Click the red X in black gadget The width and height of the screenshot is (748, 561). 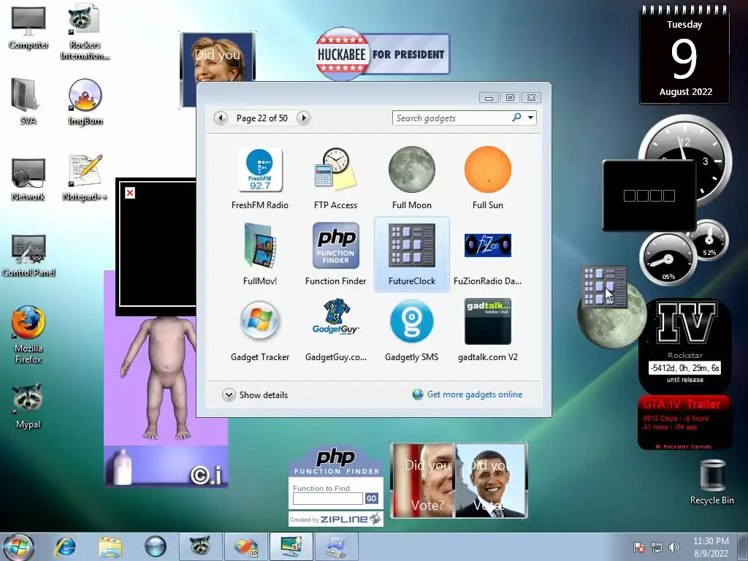click(x=130, y=193)
